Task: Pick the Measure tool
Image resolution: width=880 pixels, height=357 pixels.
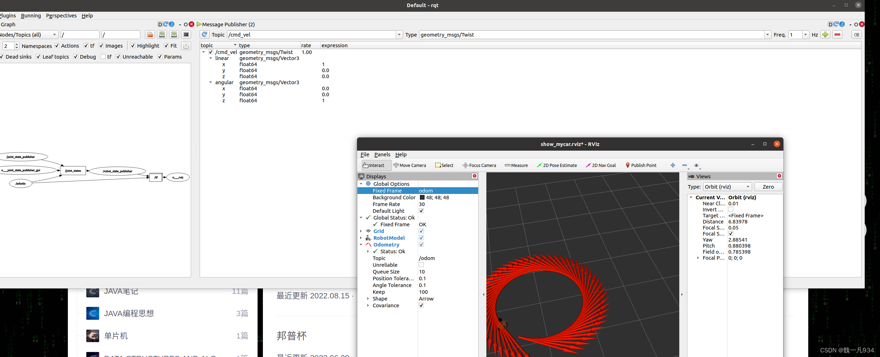Action: (x=516, y=165)
